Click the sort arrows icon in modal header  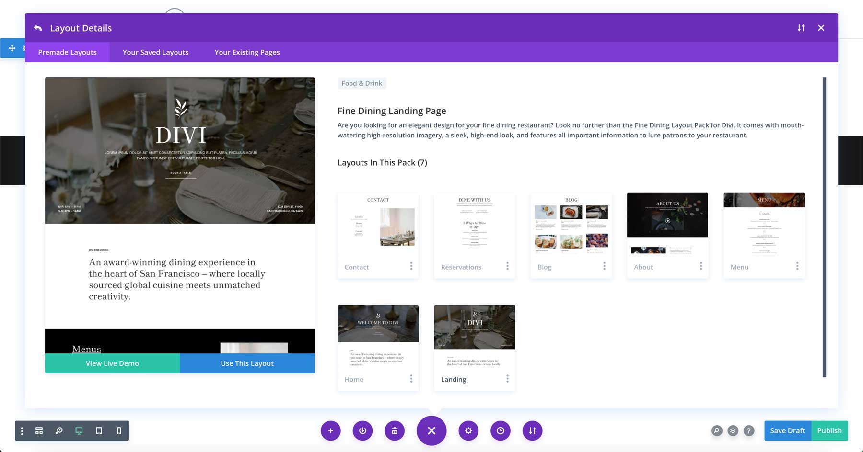pos(801,28)
